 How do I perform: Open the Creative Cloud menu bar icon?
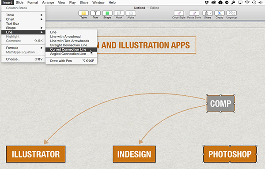pos(213,2)
